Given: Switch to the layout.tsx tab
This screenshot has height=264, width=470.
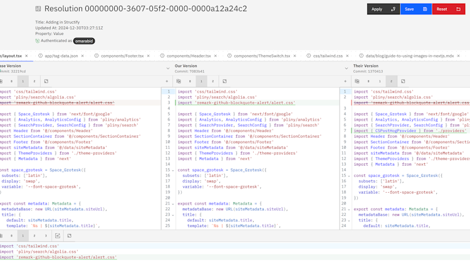Looking at the screenshot, I should pyautogui.click(x=11, y=56).
